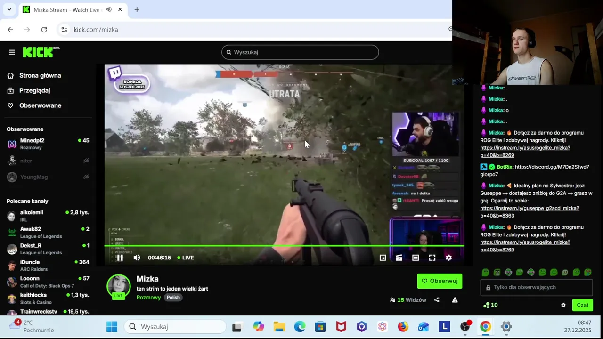Screen dimensions: 603x339
Task: Open the weather widget showing 2°C
Action: click(x=32, y=326)
